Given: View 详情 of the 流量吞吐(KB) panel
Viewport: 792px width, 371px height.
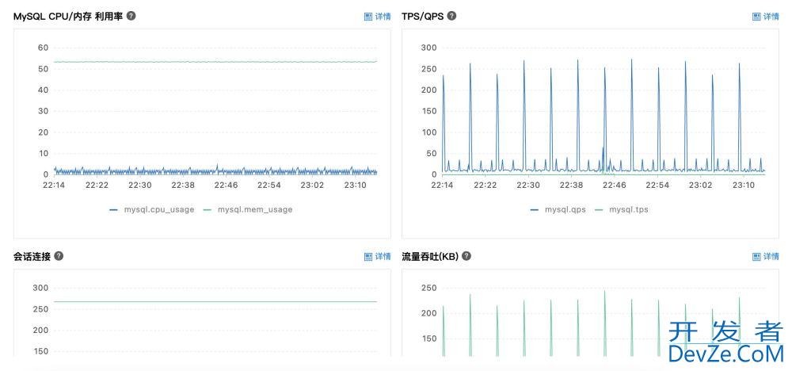Looking at the screenshot, I should (x=765, y=256).
